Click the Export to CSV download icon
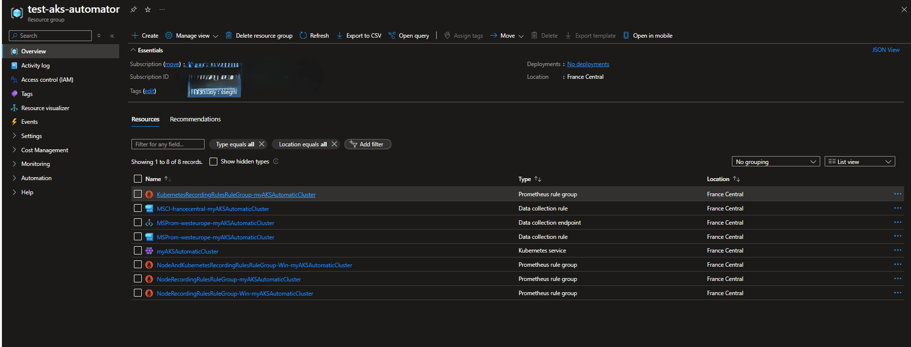The width and height of the screenshot is (911, 347). point(339,35)
